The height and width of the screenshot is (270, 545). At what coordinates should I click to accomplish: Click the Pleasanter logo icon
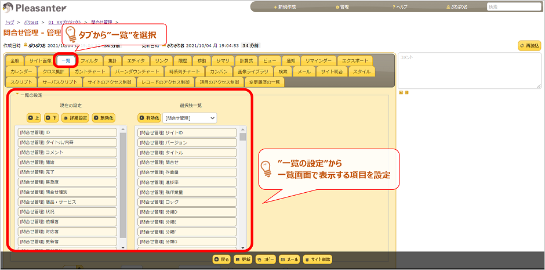coord(9,7)
